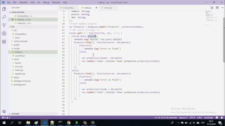Close index.js in Open Editors list
The height and width of the screenshot is (126, 225).
(x=12, y=20)
